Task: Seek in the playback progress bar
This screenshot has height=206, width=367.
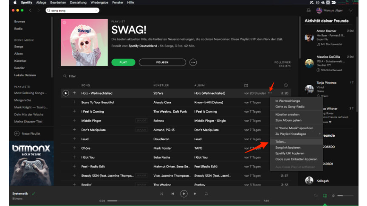Action: click(184, 201)
